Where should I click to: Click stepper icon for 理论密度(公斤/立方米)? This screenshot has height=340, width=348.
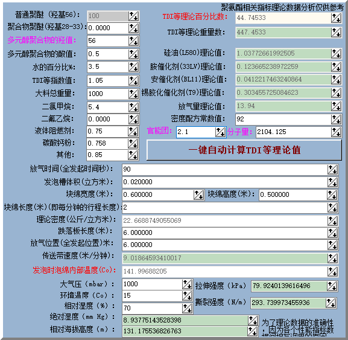tap(333, 220)
